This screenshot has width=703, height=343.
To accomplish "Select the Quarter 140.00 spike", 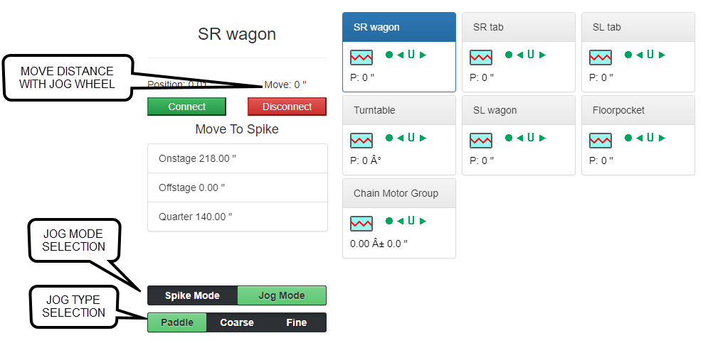I will (x=237, y=217).
